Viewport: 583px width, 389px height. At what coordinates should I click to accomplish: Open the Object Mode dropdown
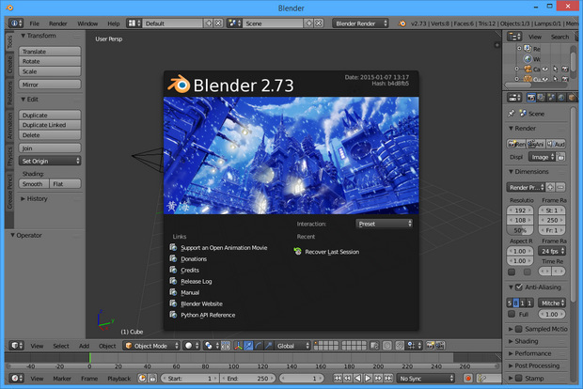click(x=151, y=346)
